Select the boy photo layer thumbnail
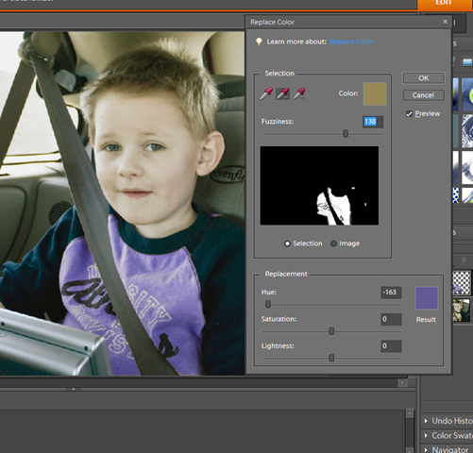Screen dimensions: 473x453 point(461,310)
